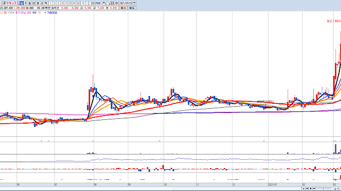Click the 120 moving average legend label
341x191 pixels.
pos(10,13)
